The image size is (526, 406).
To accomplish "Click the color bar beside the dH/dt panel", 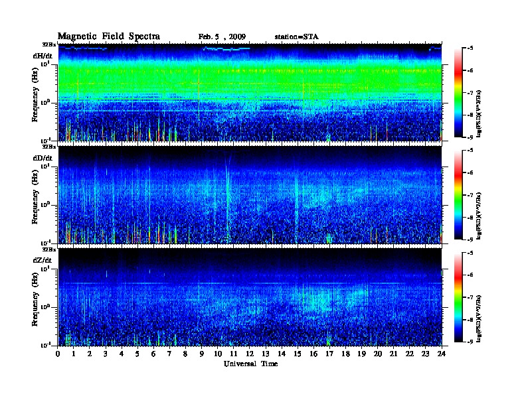I will pos(458,92).
